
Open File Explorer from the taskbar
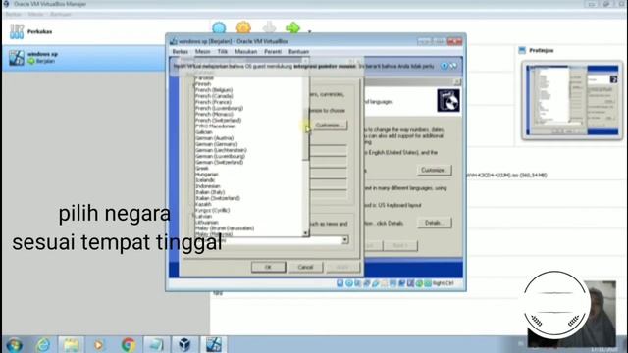tap(72, 344)
